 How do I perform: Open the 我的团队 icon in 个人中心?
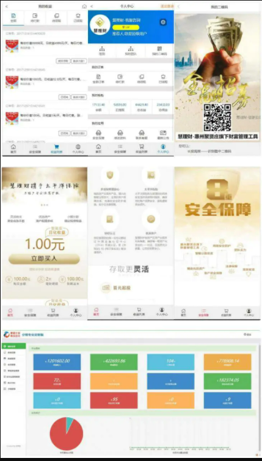[x=131, y=51]
